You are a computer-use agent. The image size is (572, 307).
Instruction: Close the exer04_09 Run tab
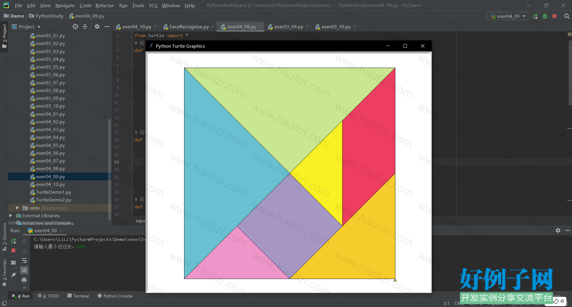click(61, 230)
